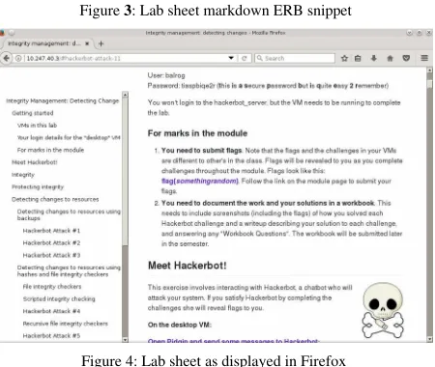This screenshot has height=367, width=435.
Task: Open File integrity checkers entry
Action: click(52, 286)
